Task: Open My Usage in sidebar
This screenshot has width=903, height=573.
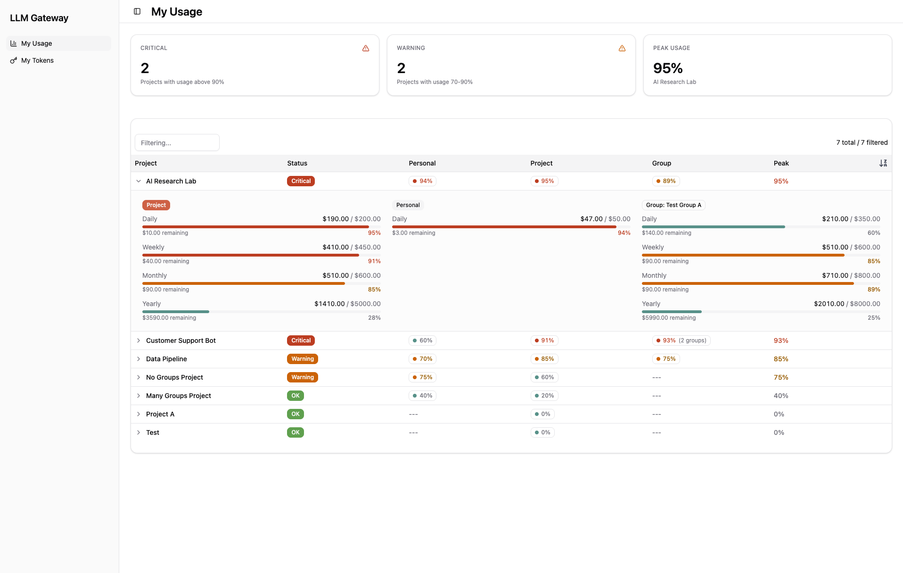Action: [x=59, y=43]
